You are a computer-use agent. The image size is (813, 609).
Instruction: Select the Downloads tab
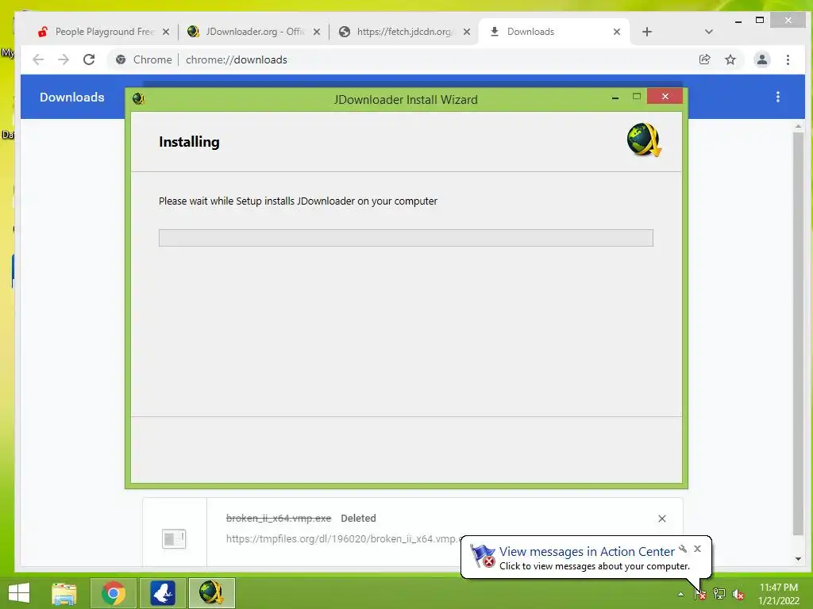[x=553, y=32]
